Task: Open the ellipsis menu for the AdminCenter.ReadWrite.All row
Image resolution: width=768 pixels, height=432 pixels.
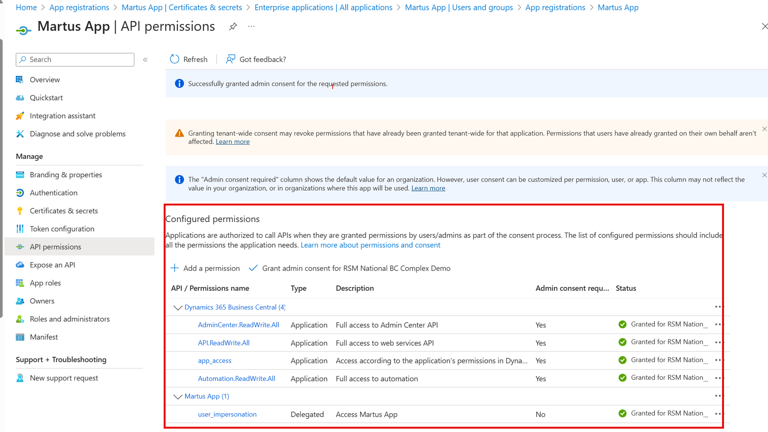Action: coord(718,325)
